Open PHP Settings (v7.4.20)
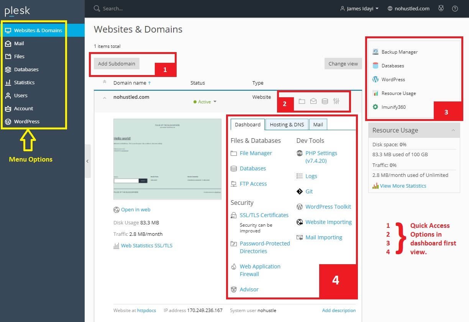 pyautogui.click(x=321, y=157)
